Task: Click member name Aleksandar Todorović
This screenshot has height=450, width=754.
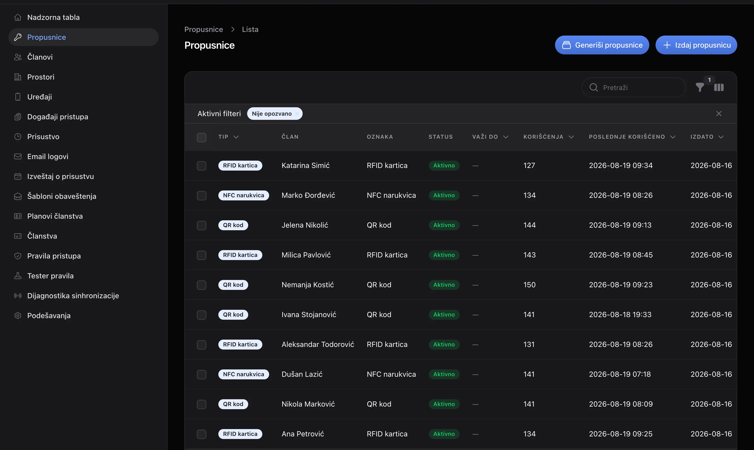Action: [318, 345]
